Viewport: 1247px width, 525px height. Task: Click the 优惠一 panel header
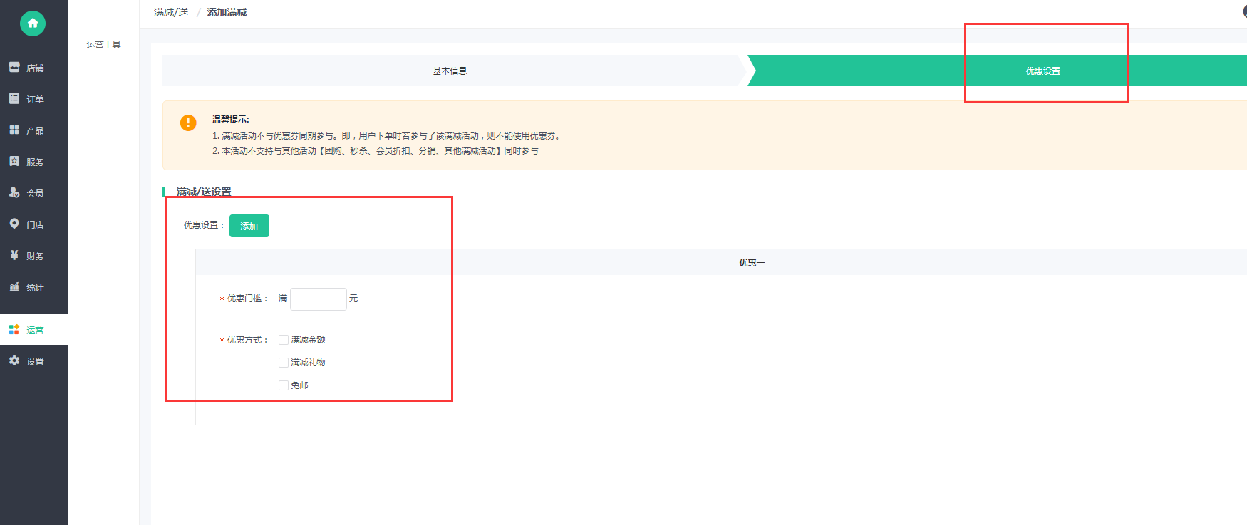(x=721, y=262)
